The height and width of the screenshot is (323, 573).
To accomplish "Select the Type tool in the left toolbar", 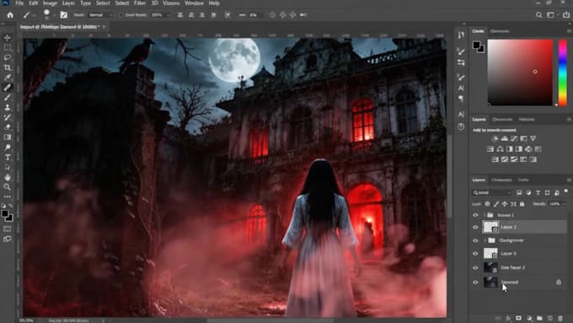I will pos(8,158).
